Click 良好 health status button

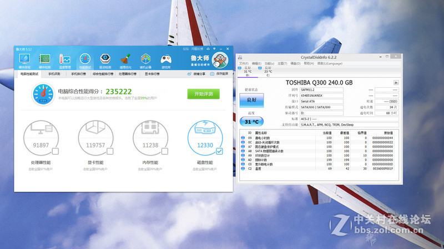coord(251,100)
